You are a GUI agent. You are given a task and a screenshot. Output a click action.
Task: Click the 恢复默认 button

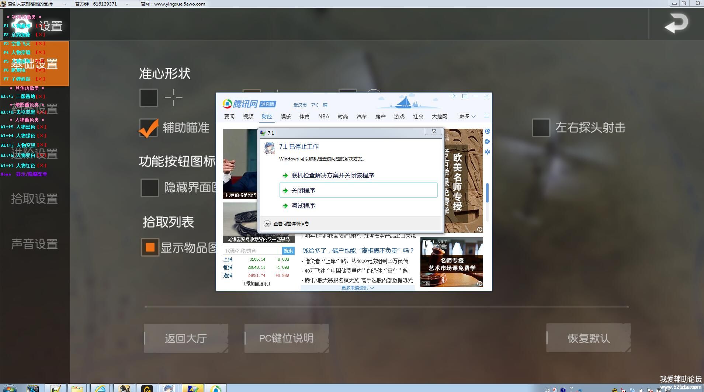click(x=589, y=338)
